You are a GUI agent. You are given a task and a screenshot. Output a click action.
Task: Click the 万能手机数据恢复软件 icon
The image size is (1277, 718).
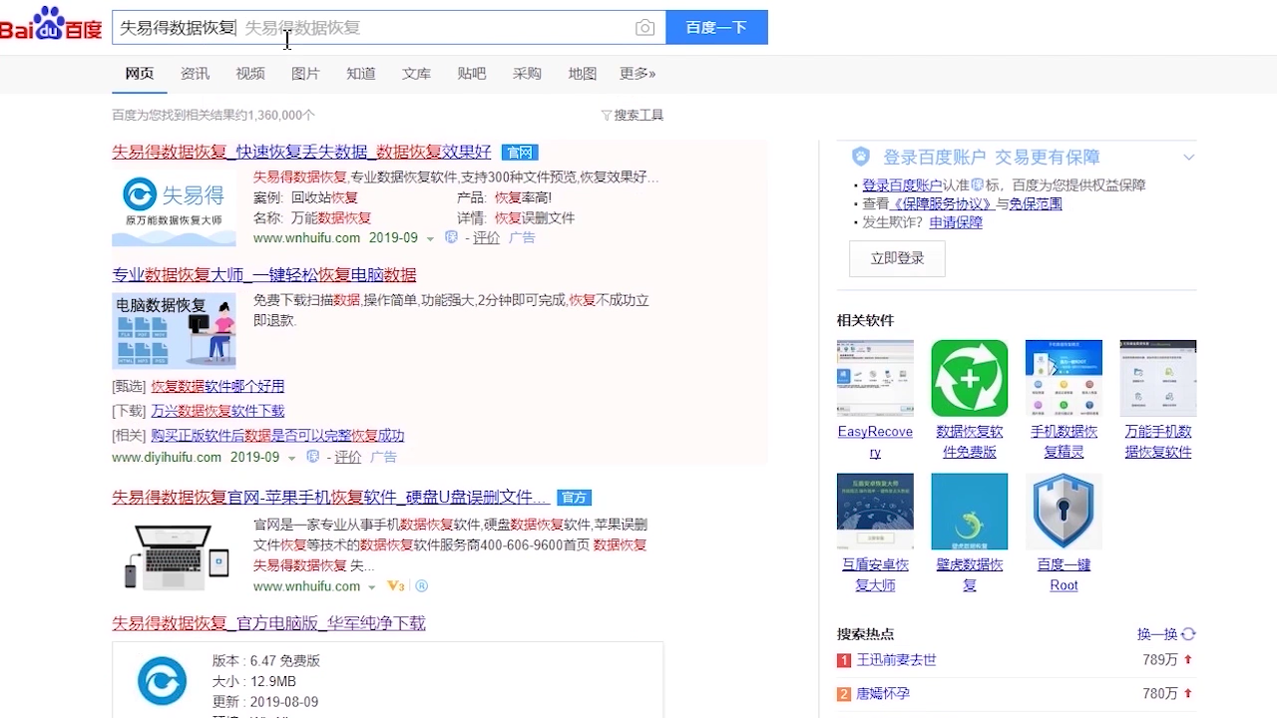(x=1158, y=378)
